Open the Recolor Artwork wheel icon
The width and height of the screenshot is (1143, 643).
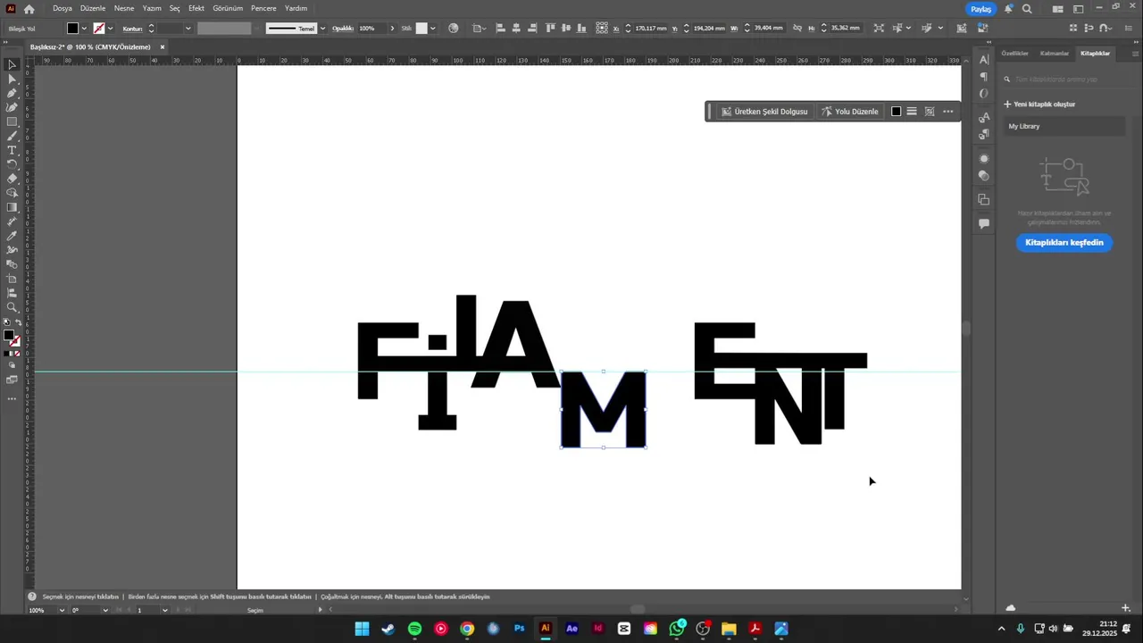pyautogui.click(x=454, y=29)
